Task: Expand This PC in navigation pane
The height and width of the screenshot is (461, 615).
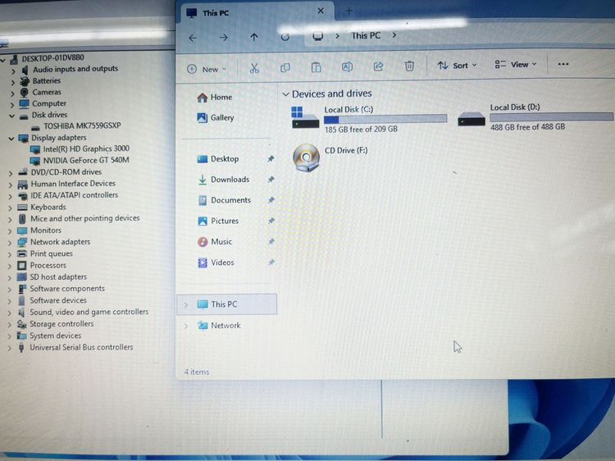Action: pos(186,305)
